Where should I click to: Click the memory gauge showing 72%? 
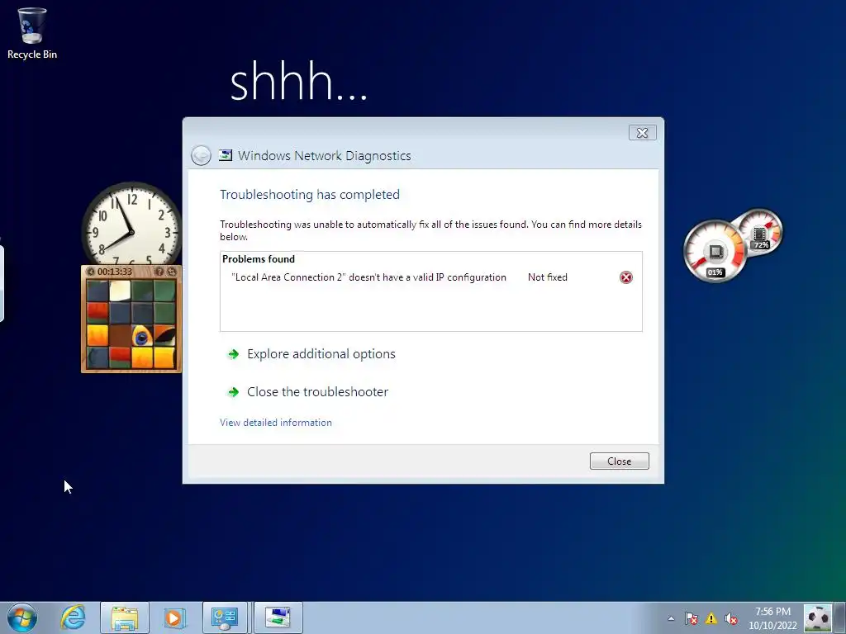761,232
